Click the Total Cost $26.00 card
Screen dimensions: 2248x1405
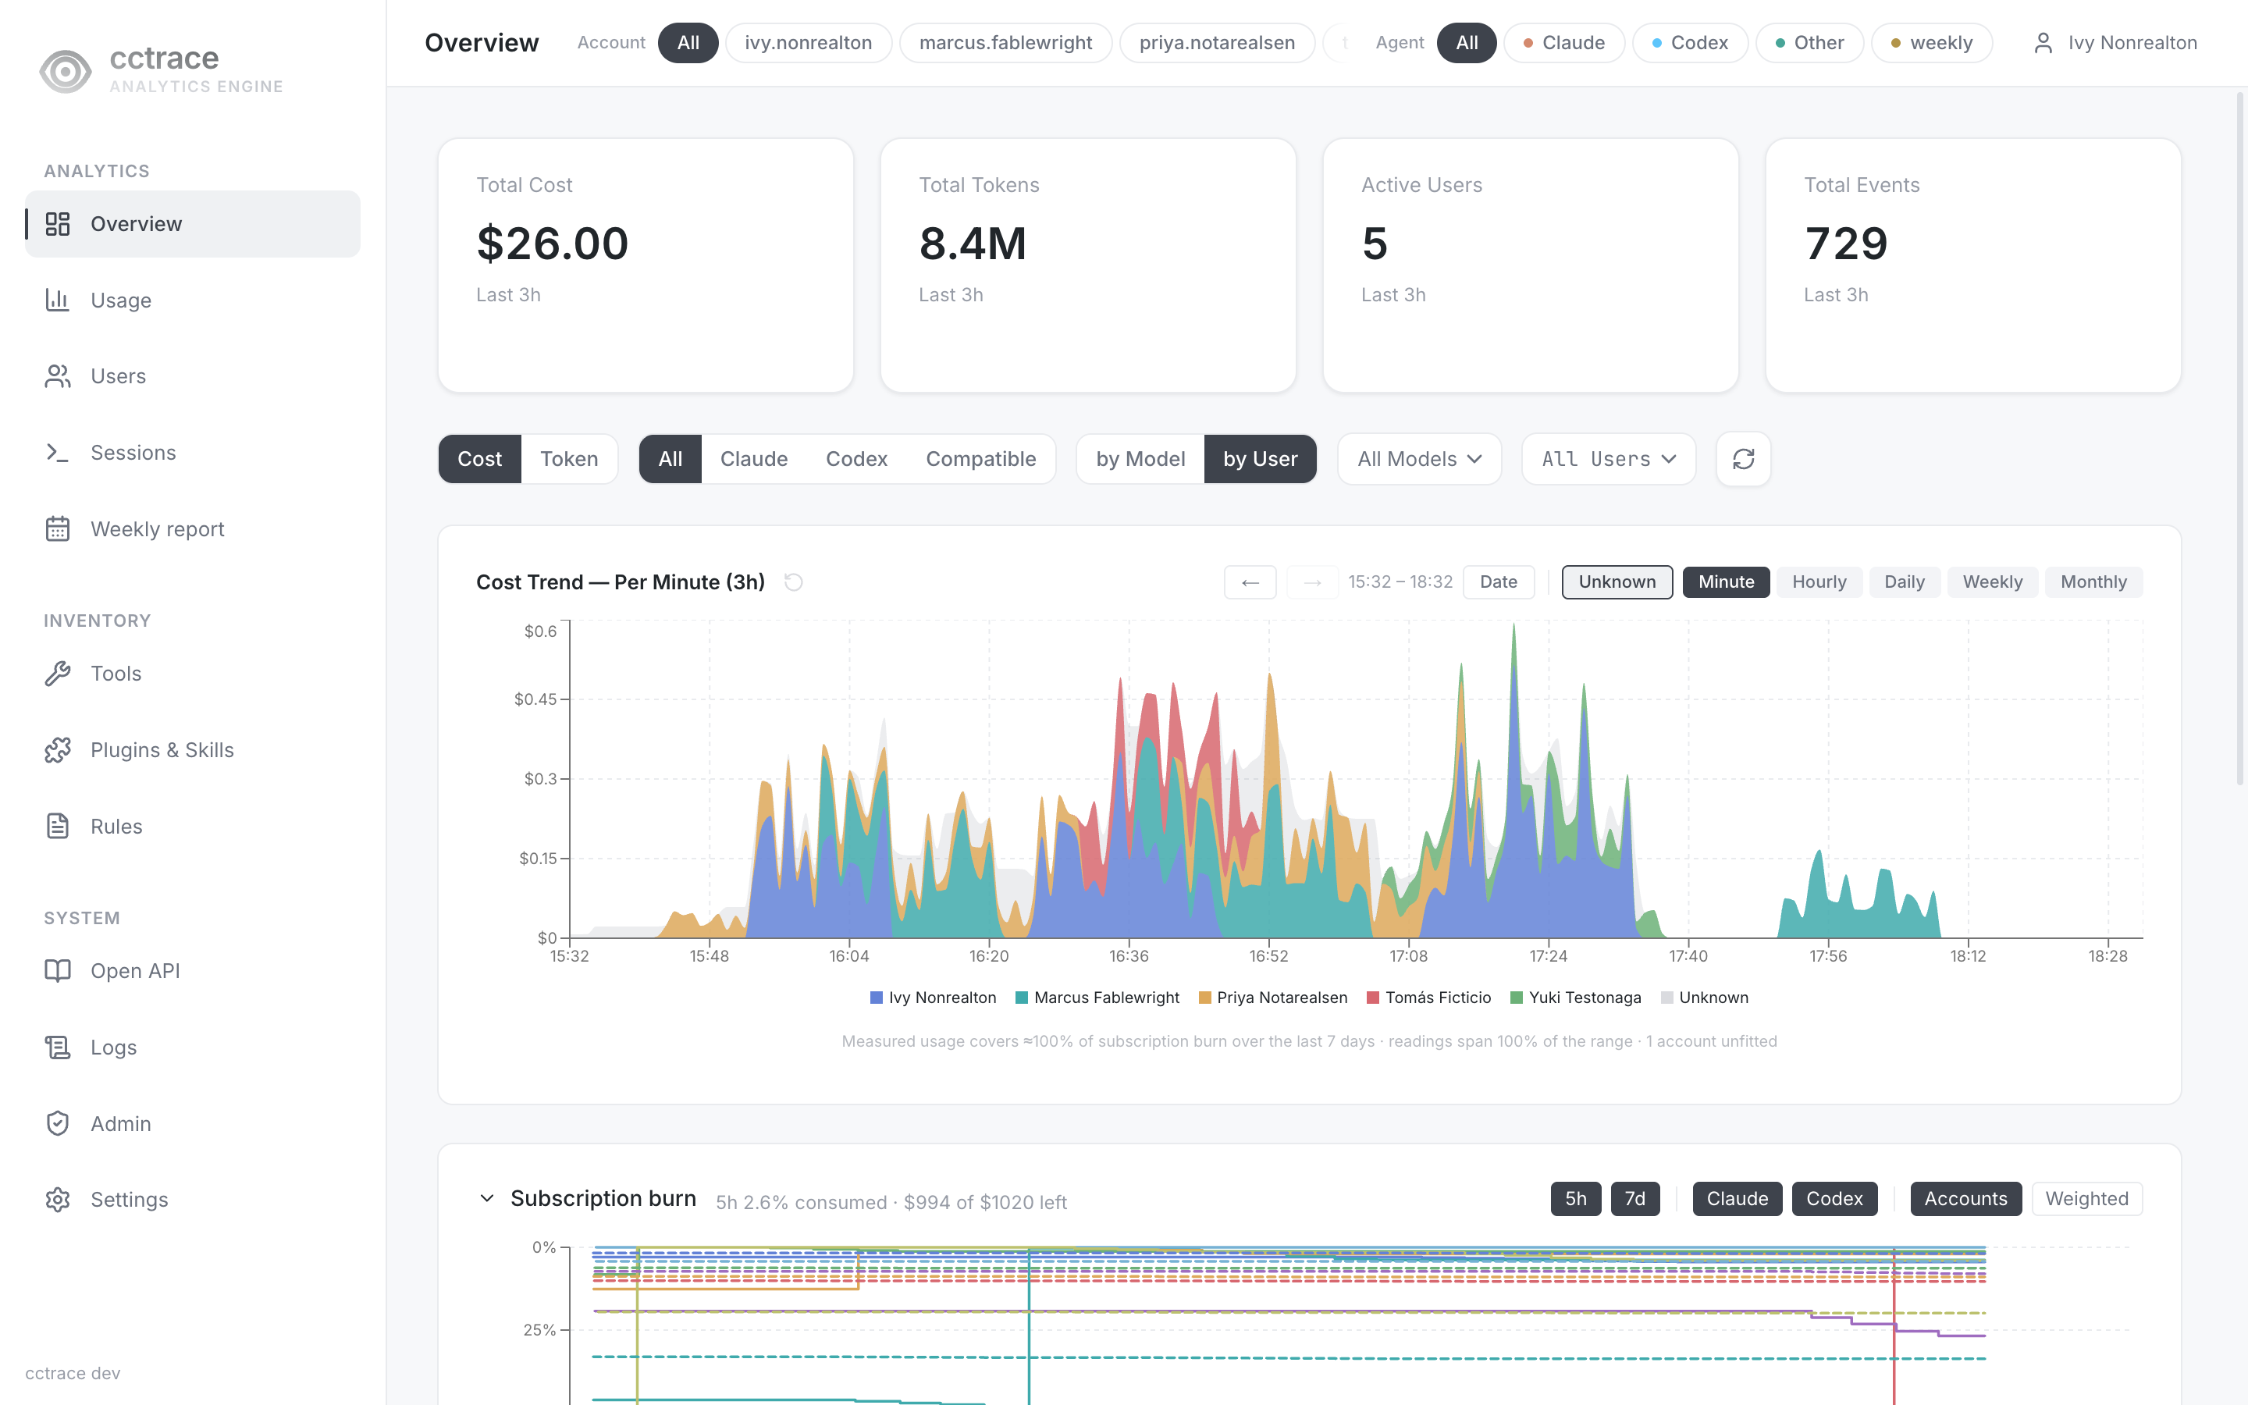tap(646, 265)
